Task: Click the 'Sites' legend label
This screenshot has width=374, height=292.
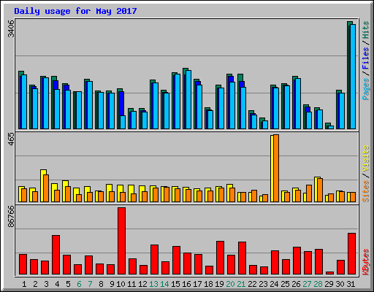Action: pyautogui.click(x=365, y=191)
